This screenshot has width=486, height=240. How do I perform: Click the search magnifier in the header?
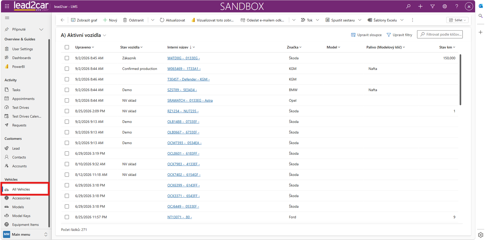[408, 6]
